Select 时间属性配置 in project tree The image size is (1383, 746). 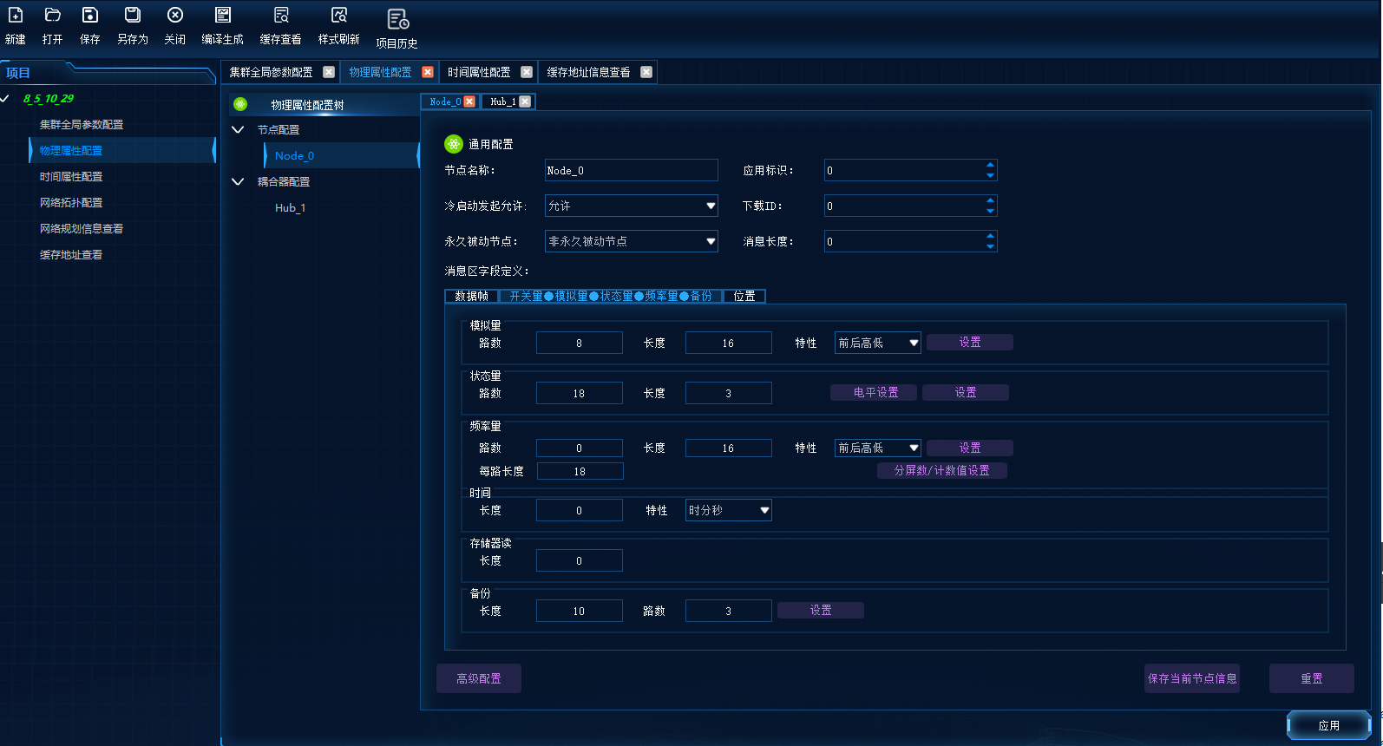coord(71,176)
